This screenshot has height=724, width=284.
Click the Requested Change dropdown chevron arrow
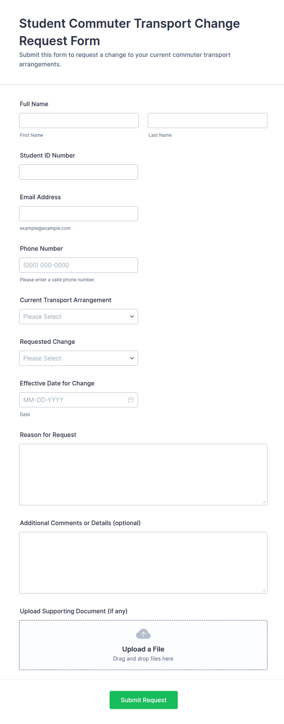pos(132,358)
